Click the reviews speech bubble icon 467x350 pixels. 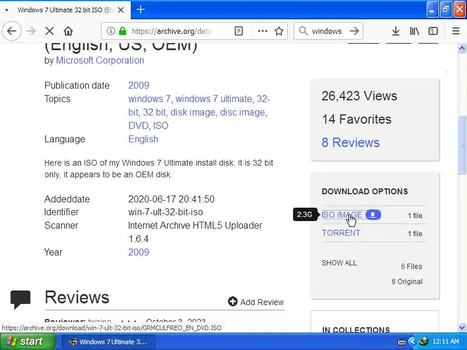pyautogui.click(x=20, y=299)
